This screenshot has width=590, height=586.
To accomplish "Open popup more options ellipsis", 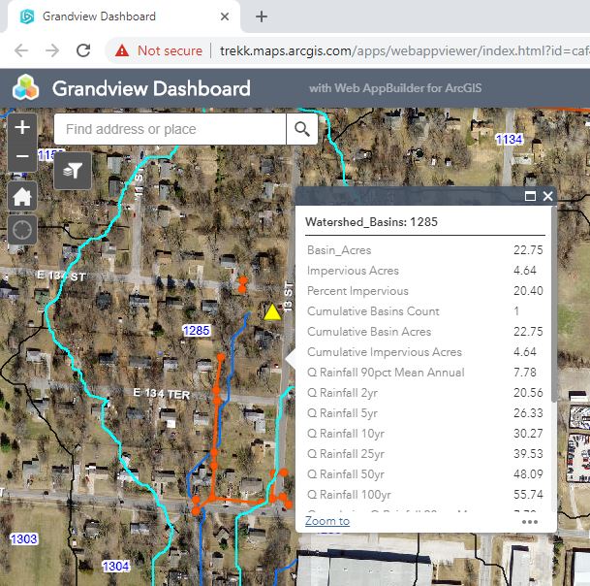I will (x=530, y=522).
